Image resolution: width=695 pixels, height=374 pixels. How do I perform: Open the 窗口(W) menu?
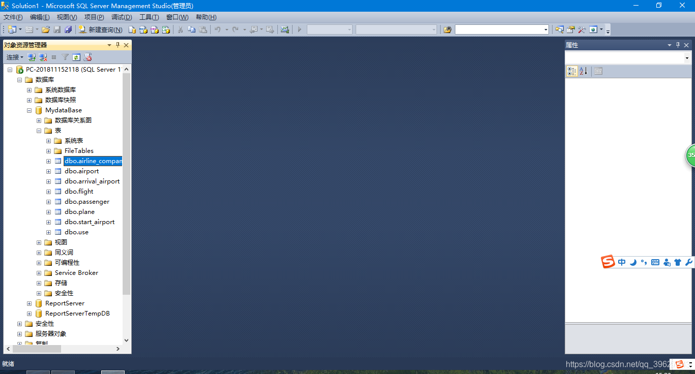(x=177, y=17)
